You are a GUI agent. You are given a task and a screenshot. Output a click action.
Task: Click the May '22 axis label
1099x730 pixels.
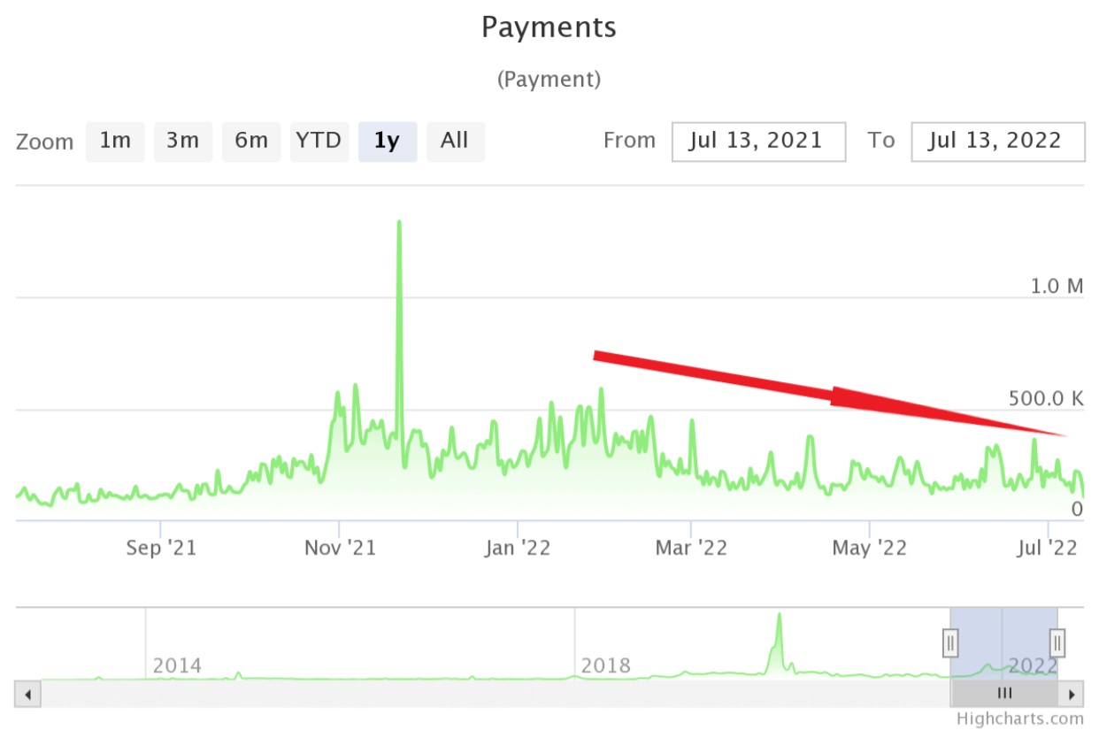coord(870,549)
